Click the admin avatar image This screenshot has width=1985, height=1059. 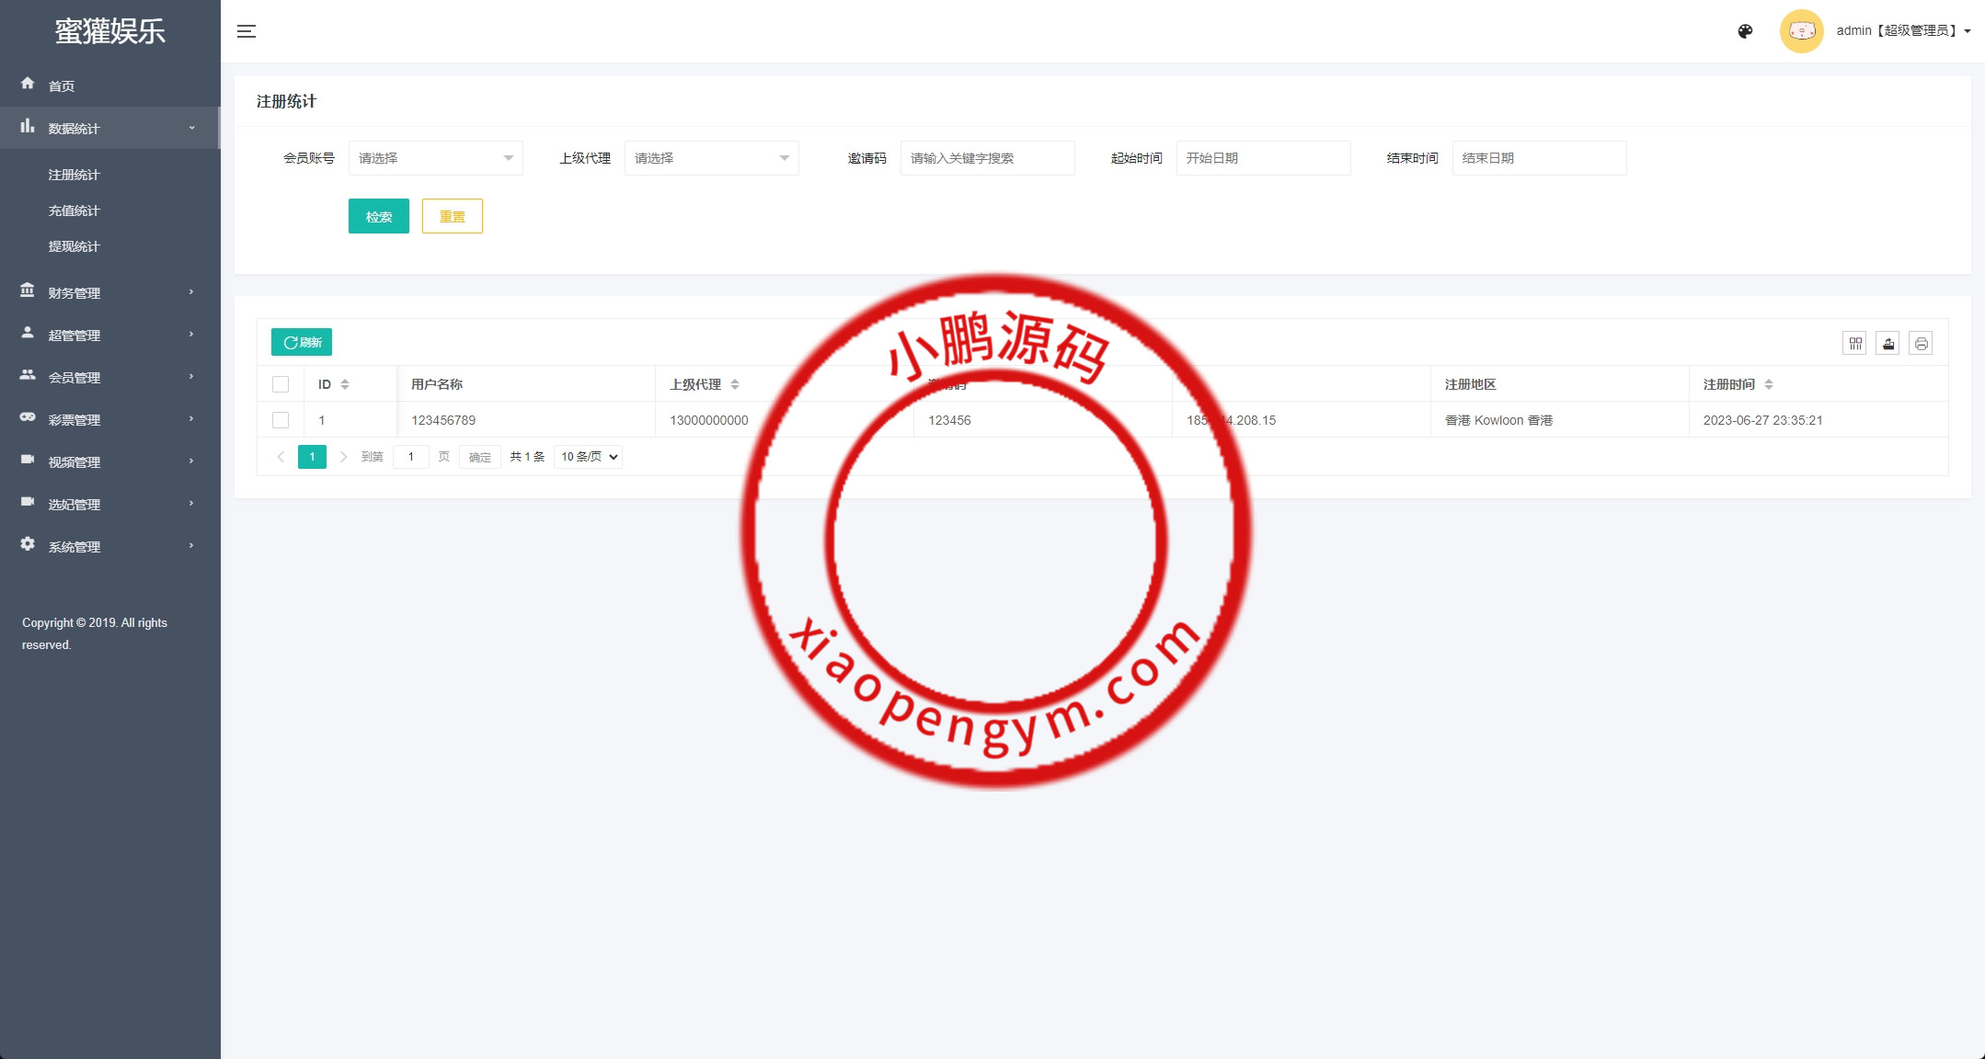click(1801, 31)
